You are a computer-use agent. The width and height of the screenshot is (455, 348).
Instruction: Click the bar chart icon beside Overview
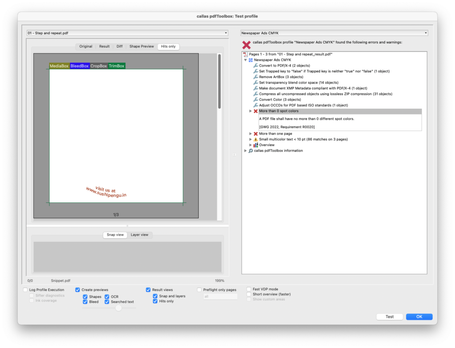click(x=255, y=145)
